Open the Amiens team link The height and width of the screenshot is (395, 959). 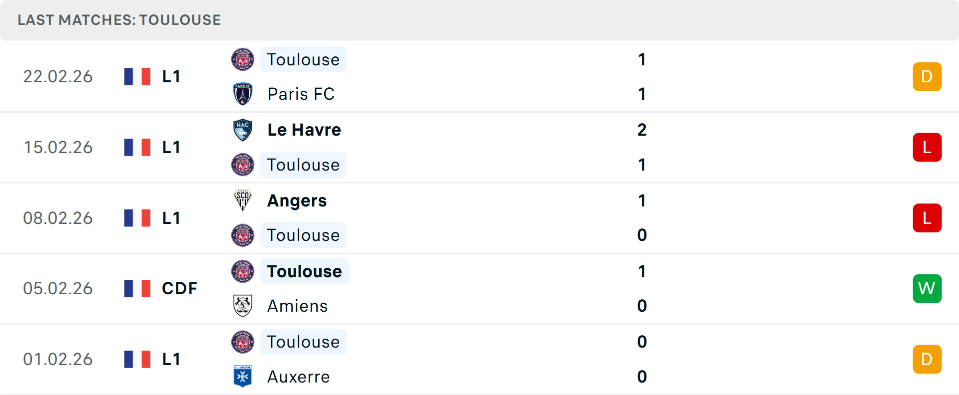pos(297,306)
